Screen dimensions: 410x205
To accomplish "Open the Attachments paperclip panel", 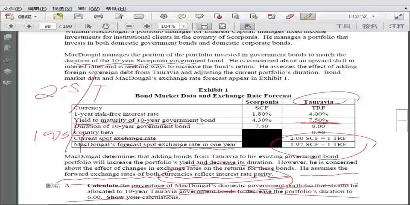I will tap(8, 60).
